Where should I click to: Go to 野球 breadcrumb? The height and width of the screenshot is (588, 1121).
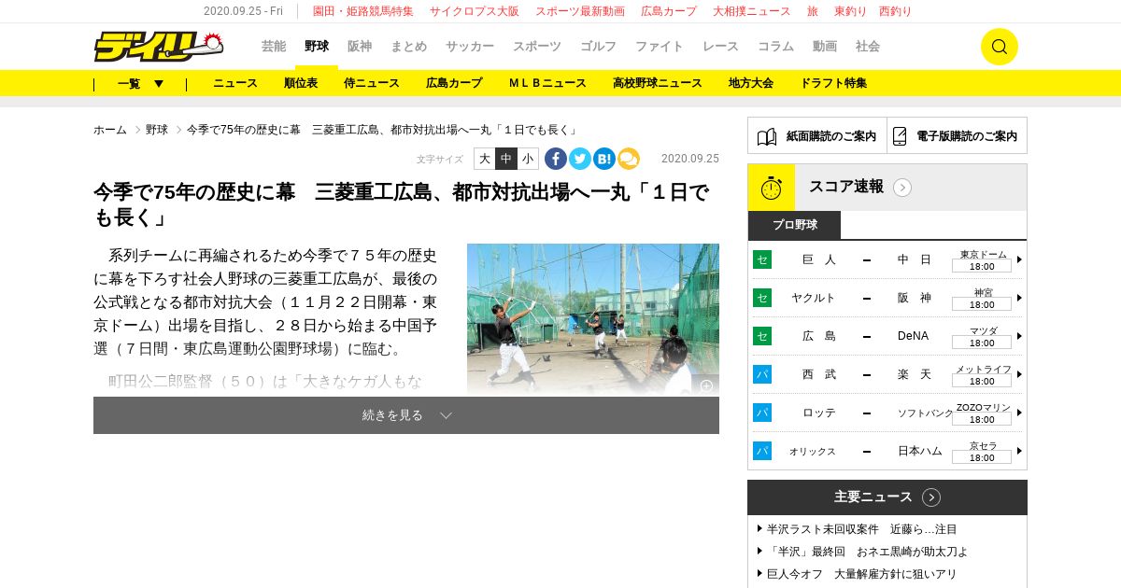157,130
